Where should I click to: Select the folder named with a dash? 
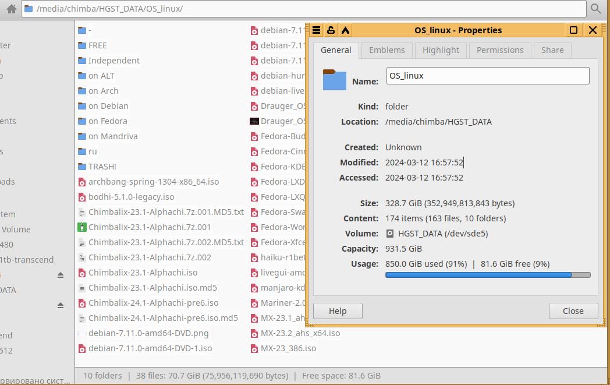tap(85, 30)
